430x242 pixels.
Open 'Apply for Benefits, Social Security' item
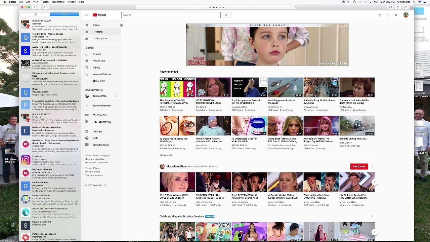50,50
